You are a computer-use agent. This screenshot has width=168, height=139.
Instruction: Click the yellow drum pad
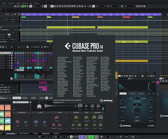(8, 128)
